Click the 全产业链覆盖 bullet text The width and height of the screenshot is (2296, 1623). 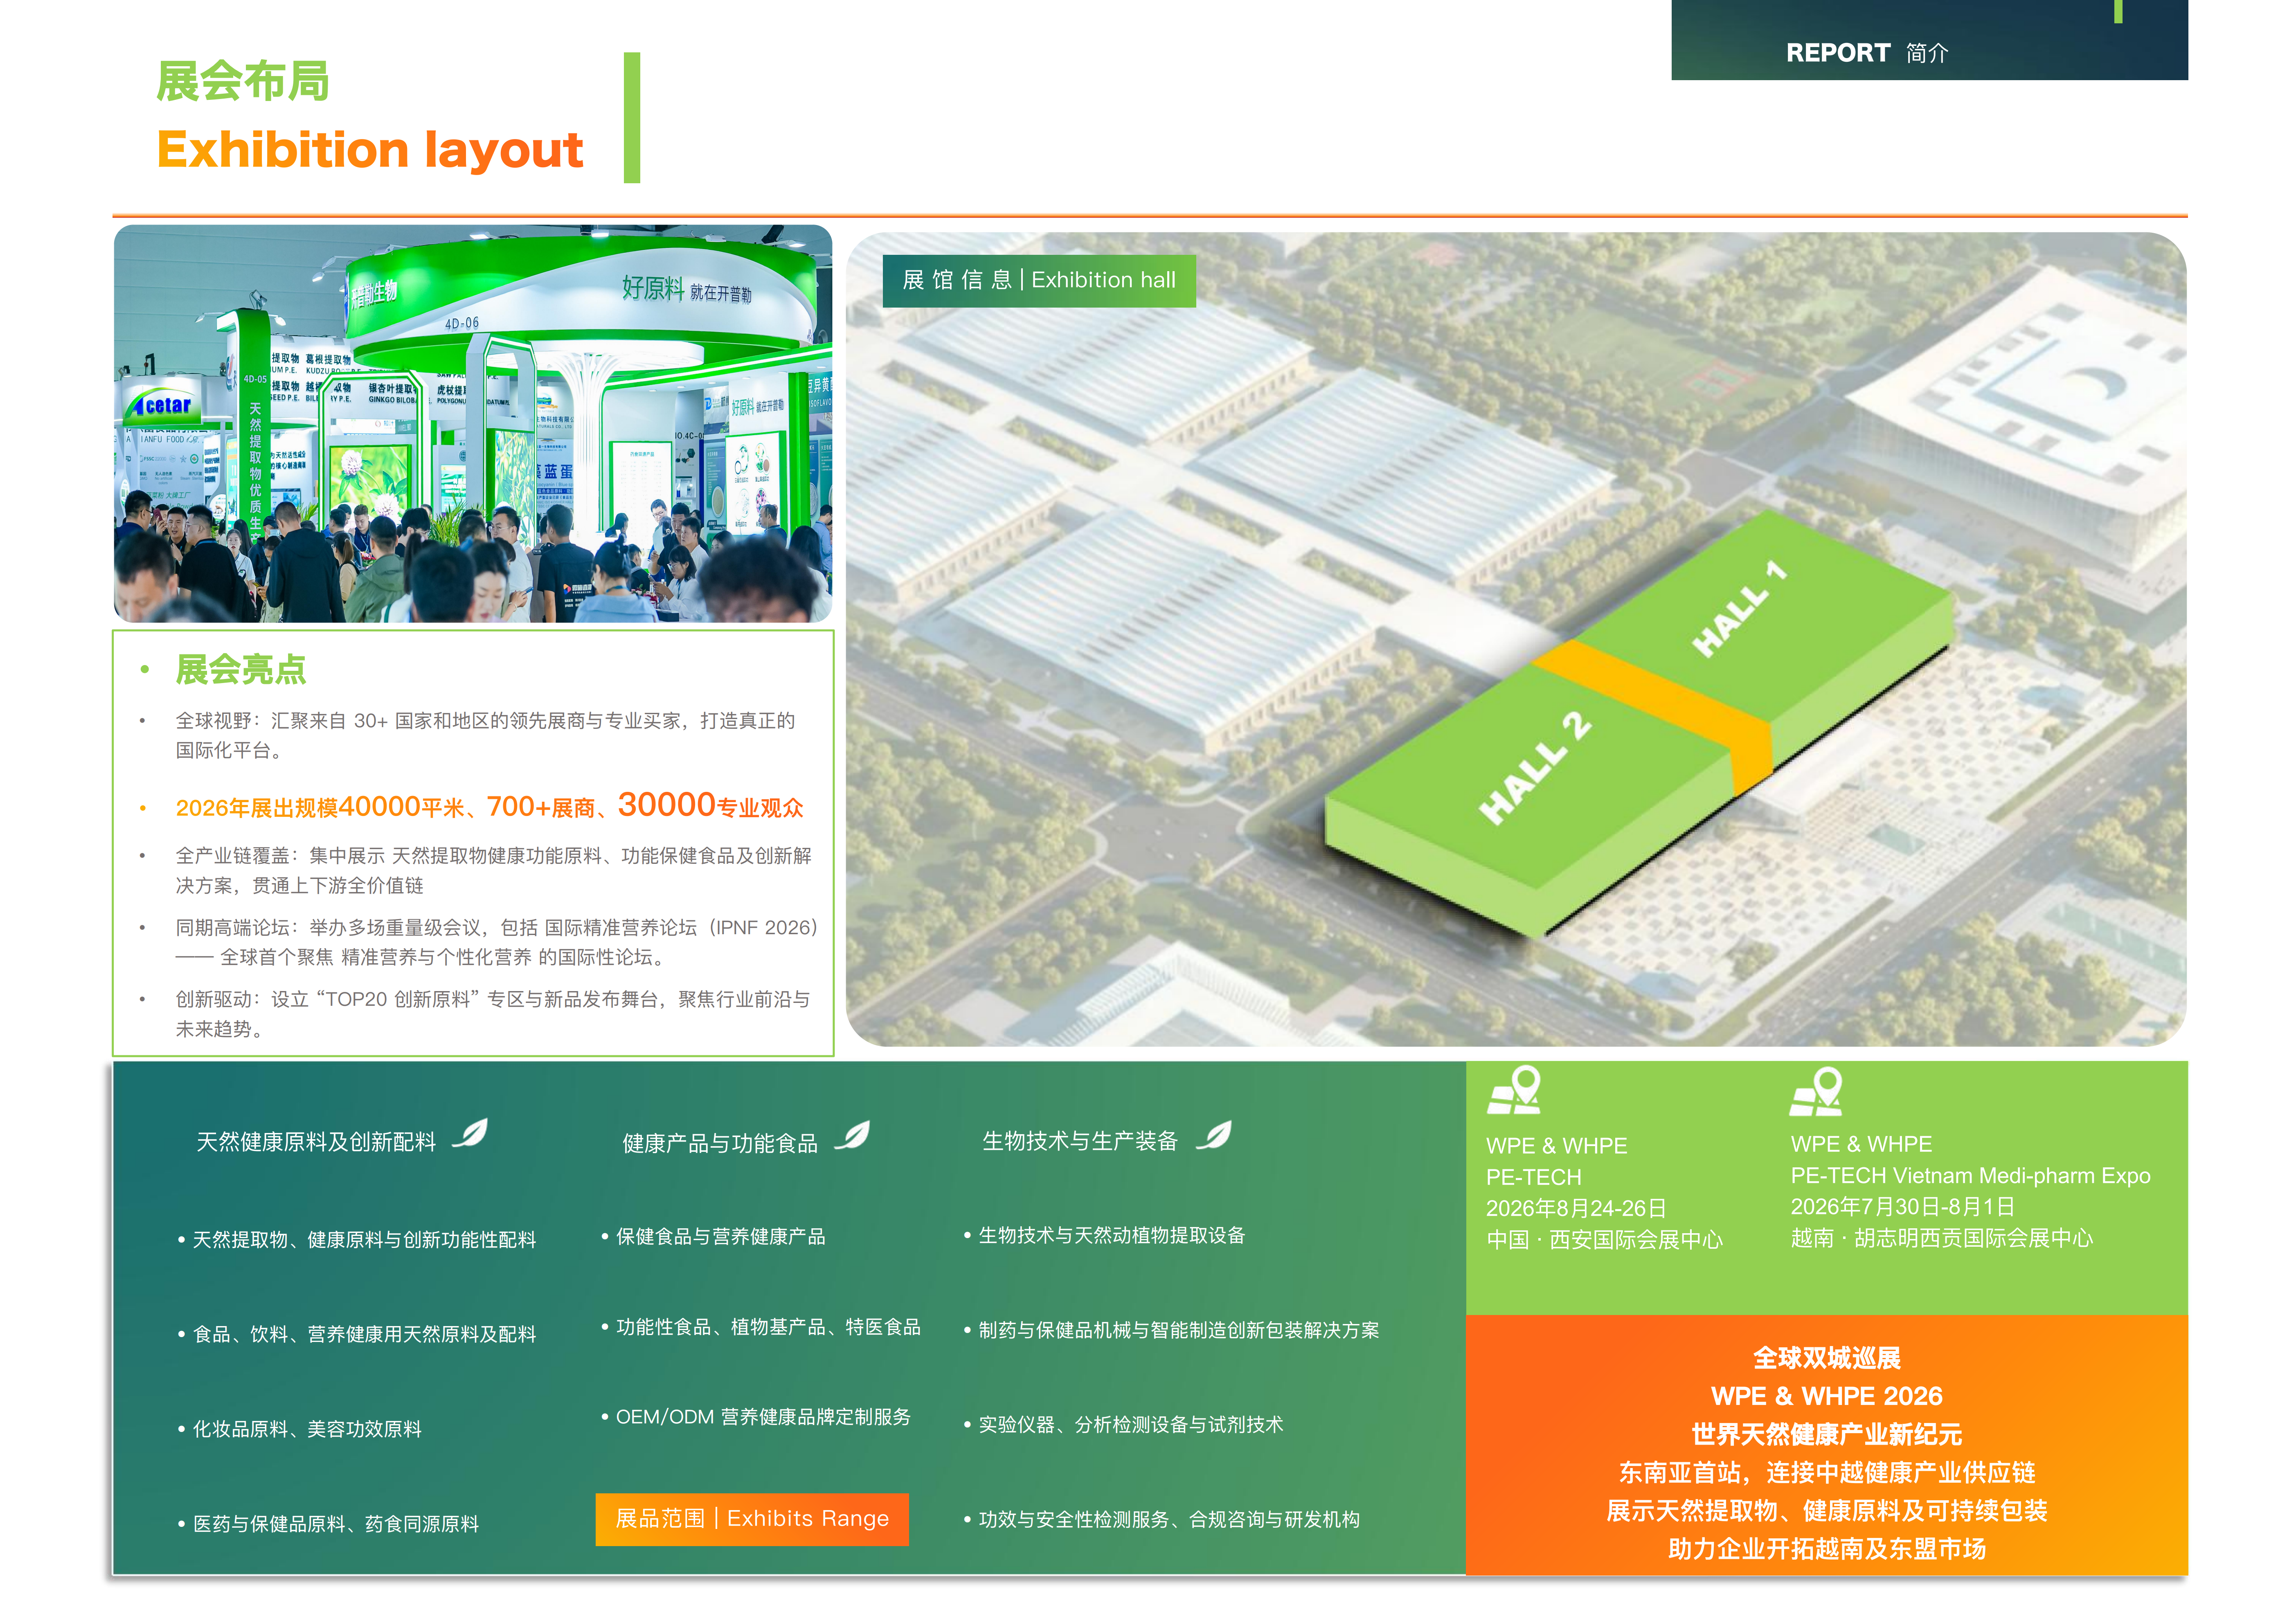pos(494,870)
